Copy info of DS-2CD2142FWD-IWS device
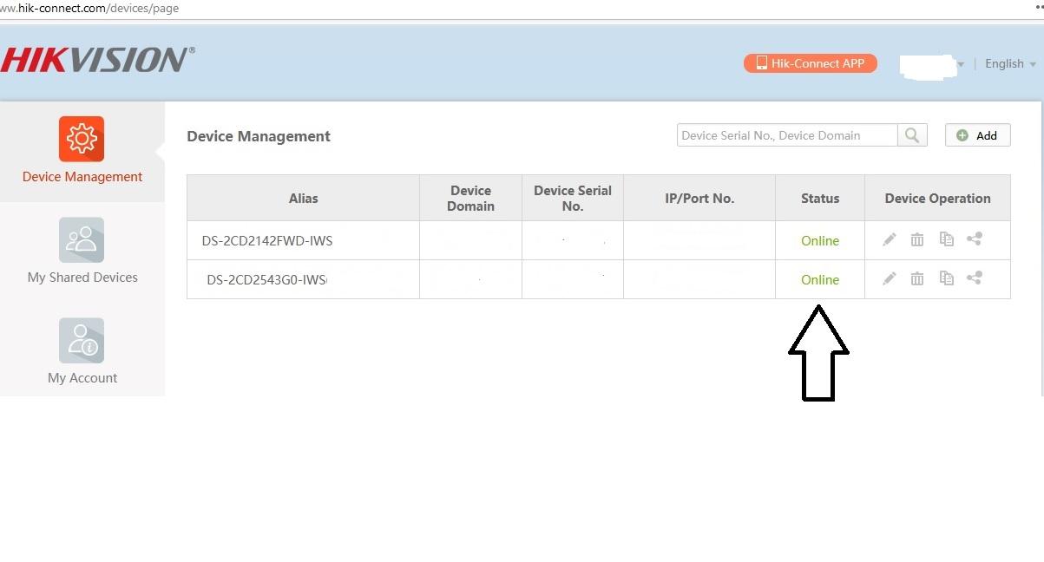The height and width of the screenshot is (562, 1044). (x=946, y=239)
